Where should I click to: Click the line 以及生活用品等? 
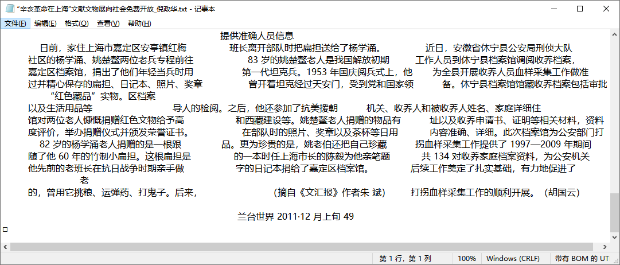60,108
